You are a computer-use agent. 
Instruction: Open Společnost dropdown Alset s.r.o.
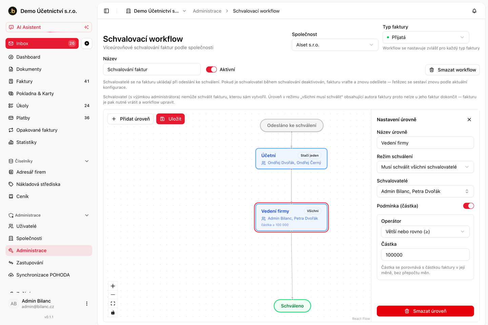click(335, 45)
